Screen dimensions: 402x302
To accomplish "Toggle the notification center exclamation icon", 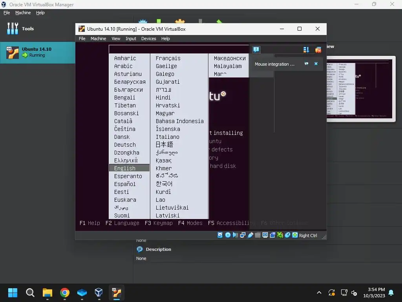I will (x=256, y=50).
